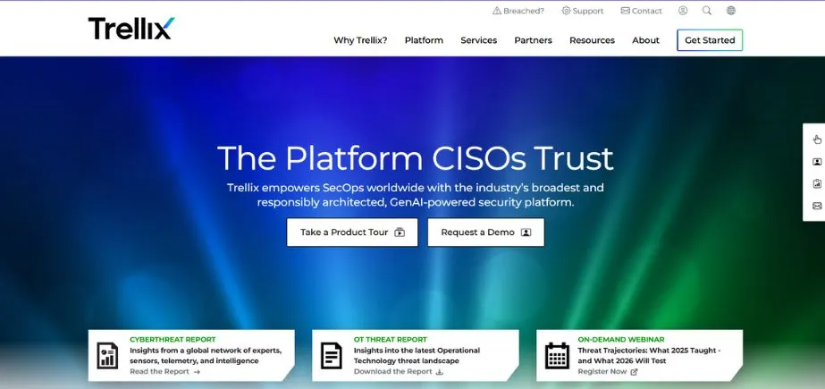Image resolution: width=825 pixels, height=389 pixels.
Task: Open the About menu
Action: (645, 40)
